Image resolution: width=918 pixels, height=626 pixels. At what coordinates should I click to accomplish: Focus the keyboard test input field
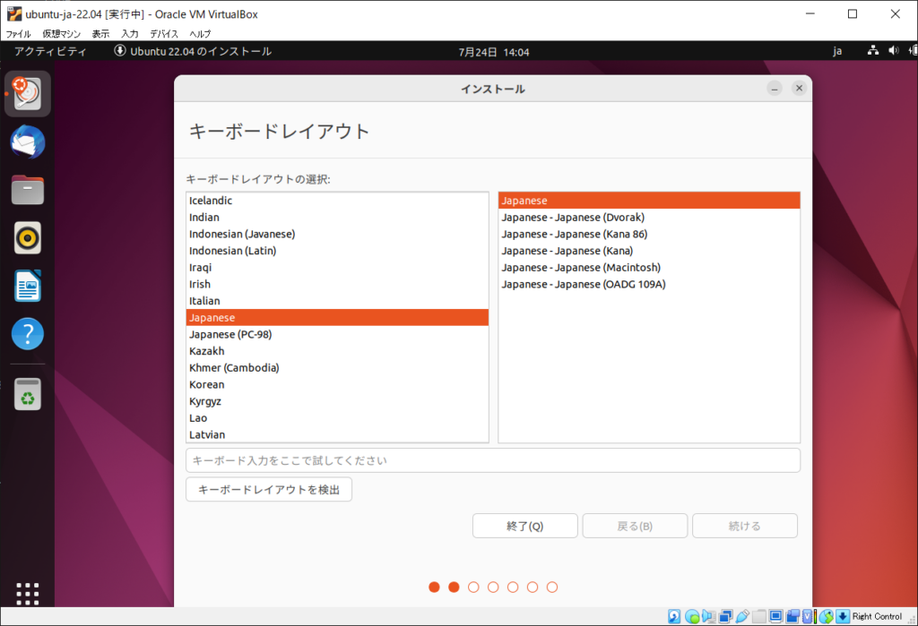point(493,460)
